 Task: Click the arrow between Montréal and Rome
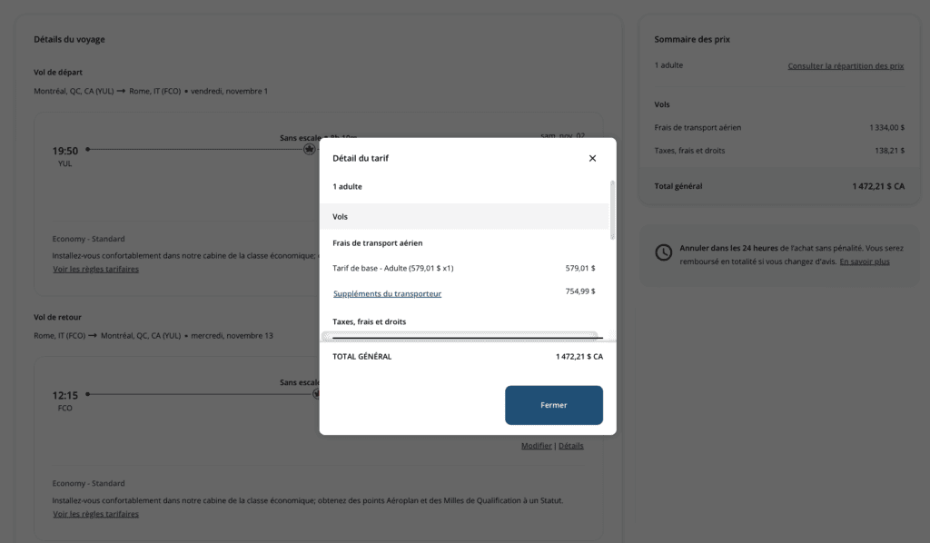(x=121, y=91)
